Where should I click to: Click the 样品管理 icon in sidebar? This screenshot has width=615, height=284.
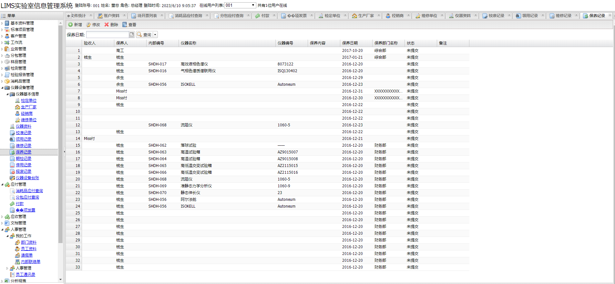(7, 62)
